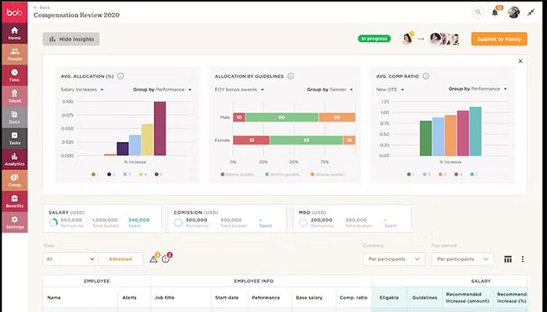Viewport: 547px width, 312px height.
Task: Open the New OTE dropdown
Action: 390,90
